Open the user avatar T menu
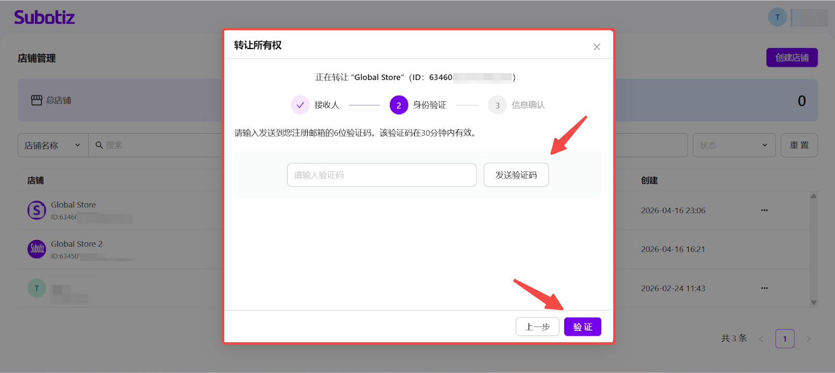This screenshot has height=373, width=835. [777, 17]
